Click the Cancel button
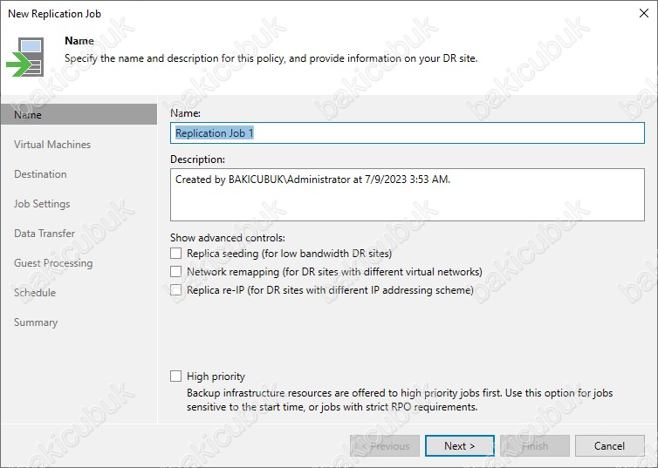This screenshot has height=468, width=658. coord(609,446)
